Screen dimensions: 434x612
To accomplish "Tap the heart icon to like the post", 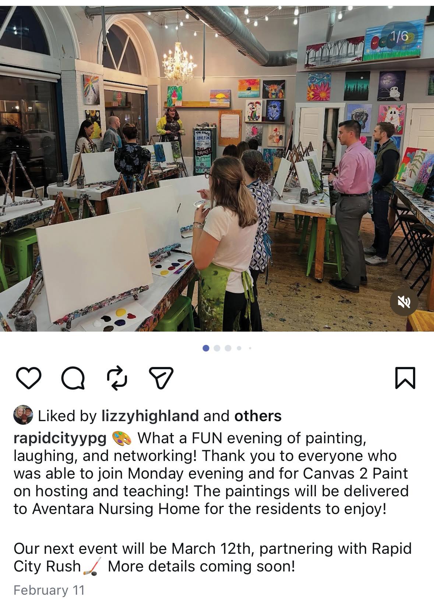I will point(29,378).
